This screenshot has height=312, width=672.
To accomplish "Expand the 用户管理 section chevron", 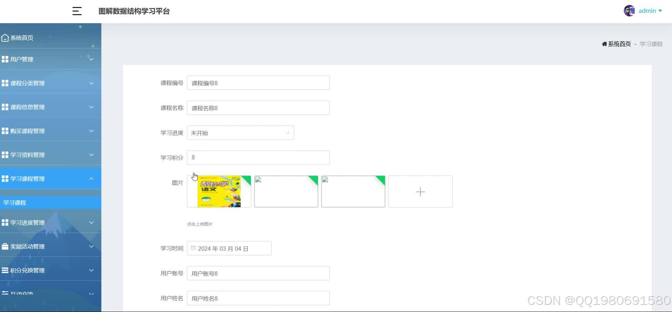I will click(92, 59).
